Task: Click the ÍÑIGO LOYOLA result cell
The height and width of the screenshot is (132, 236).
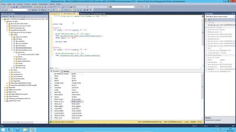Action: click(x=77, y=102)
